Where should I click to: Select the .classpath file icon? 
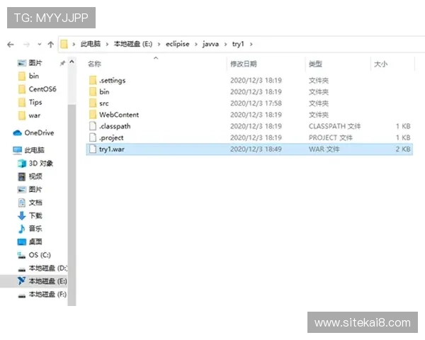93,126
